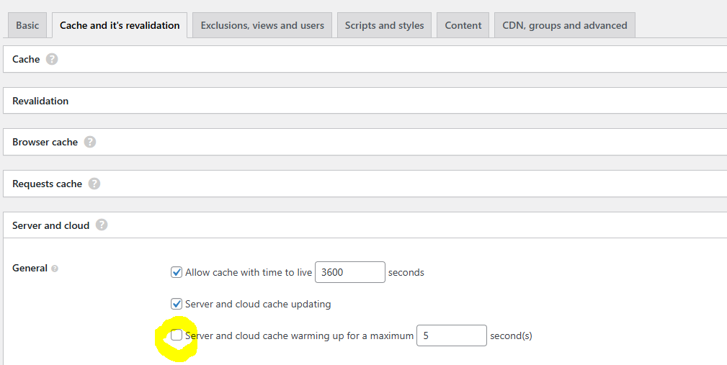Open CDN, groups and advanced tab
The image size is (727, 365).
coord(564,25)
